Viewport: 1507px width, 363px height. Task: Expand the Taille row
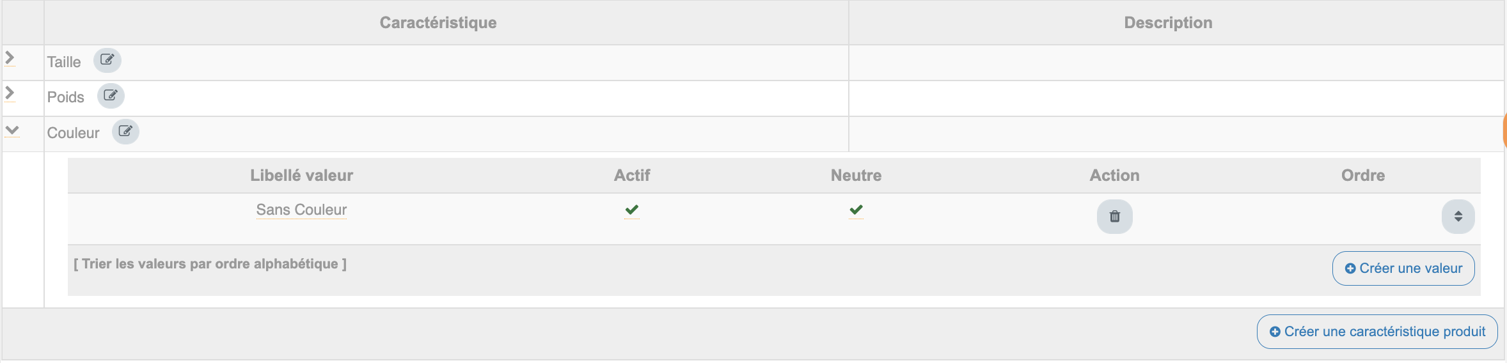tap(10, 58)
